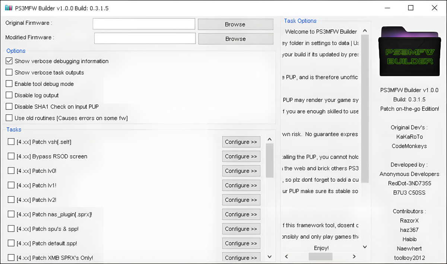This screenshot has width=447, height=264.
Task: Check Use old routines option
Action: pos(9,118)
